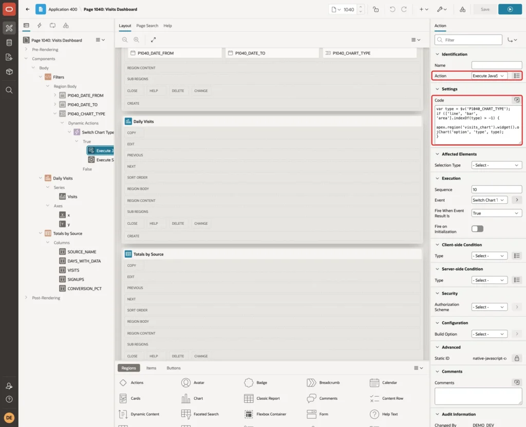526x427 pixels.
Task: Collapse the Filters region node
Action: pyautogui.click(x=40, y=77)
